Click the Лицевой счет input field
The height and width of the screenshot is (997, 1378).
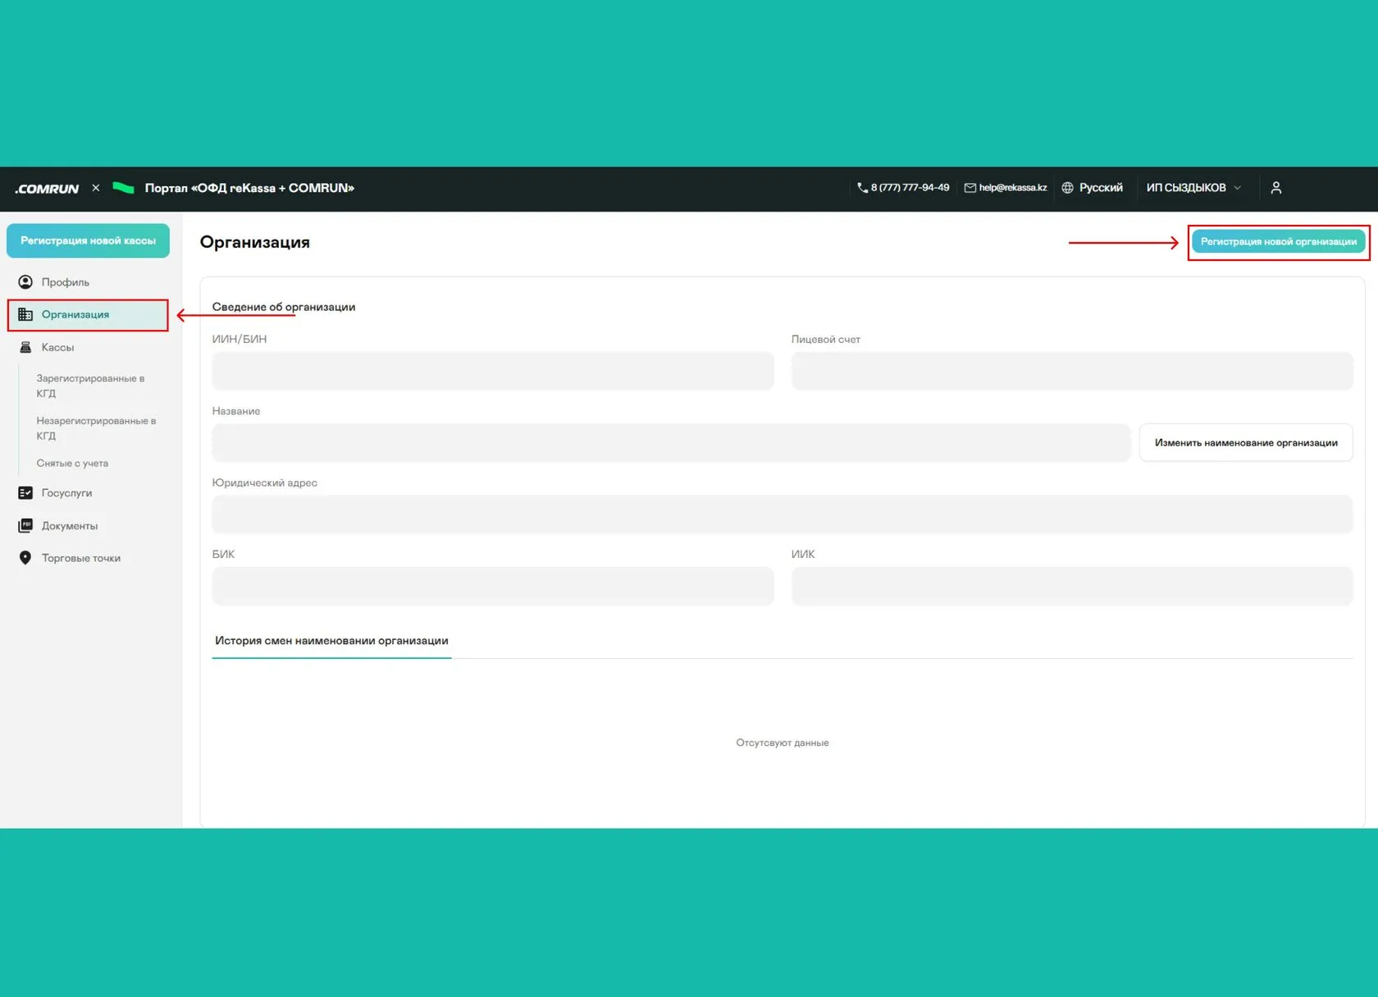1072,371
